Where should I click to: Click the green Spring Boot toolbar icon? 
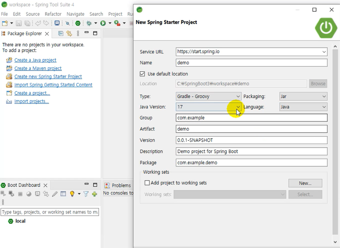78,23
